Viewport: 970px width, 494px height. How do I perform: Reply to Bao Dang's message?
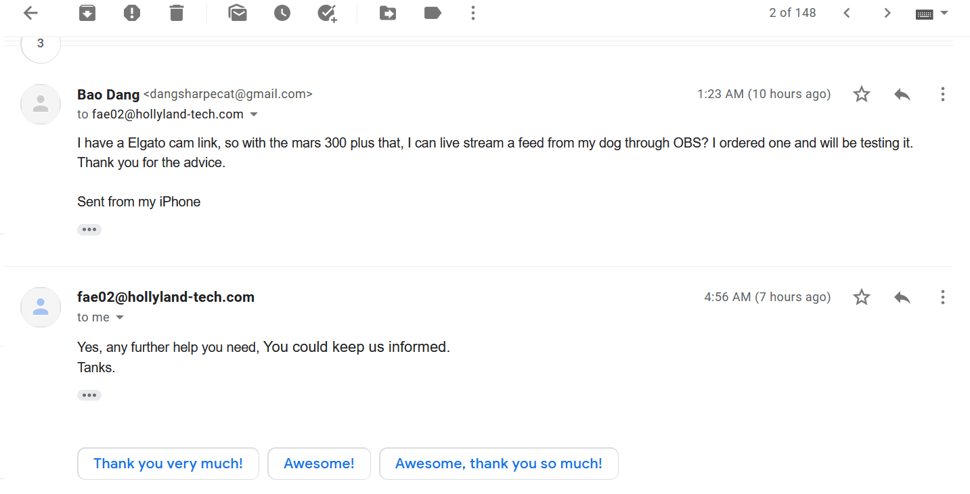[x=902, y=94]
